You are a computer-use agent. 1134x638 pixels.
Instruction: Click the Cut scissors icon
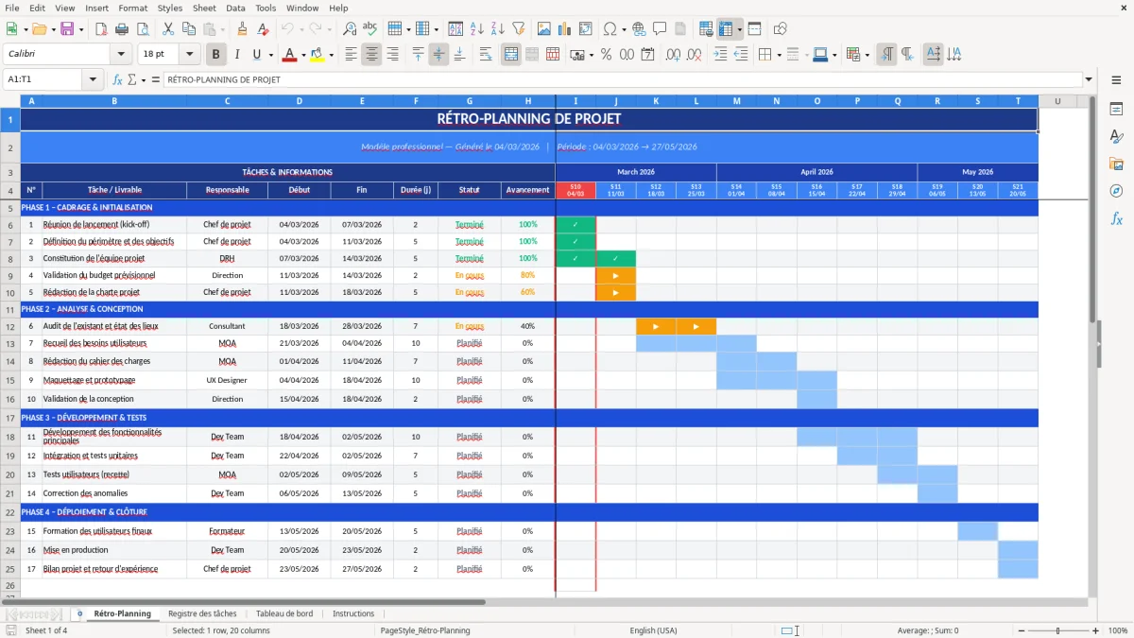pos(168,29)
